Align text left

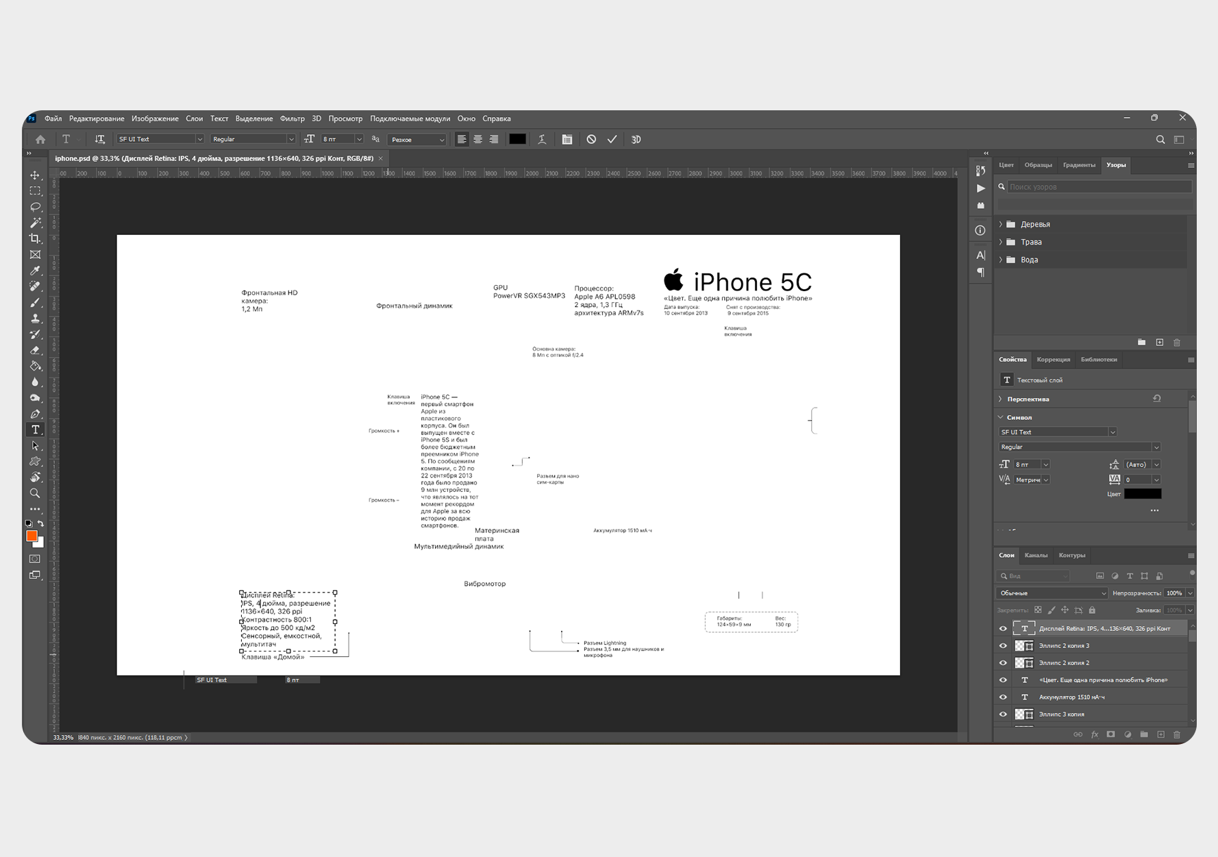462,139
